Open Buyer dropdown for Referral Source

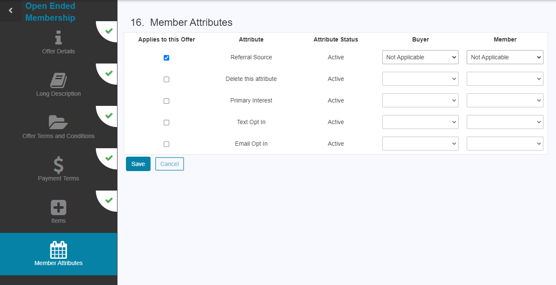point(420,57)
